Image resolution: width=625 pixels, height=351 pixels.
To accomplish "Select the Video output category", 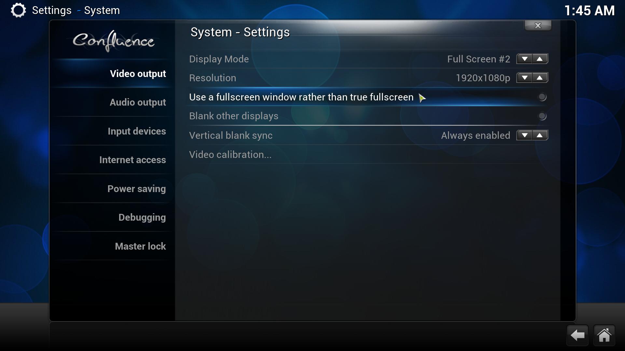I will 112,74.
